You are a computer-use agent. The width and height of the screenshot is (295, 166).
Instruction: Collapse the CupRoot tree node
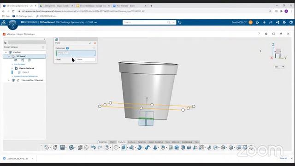point(6,52)
